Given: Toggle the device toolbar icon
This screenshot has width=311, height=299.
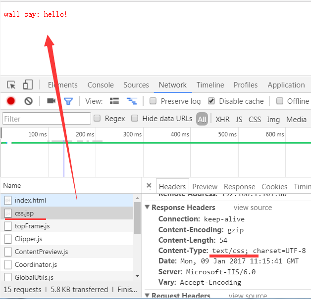Looking at the screenshot, I should tap(28, 85).
